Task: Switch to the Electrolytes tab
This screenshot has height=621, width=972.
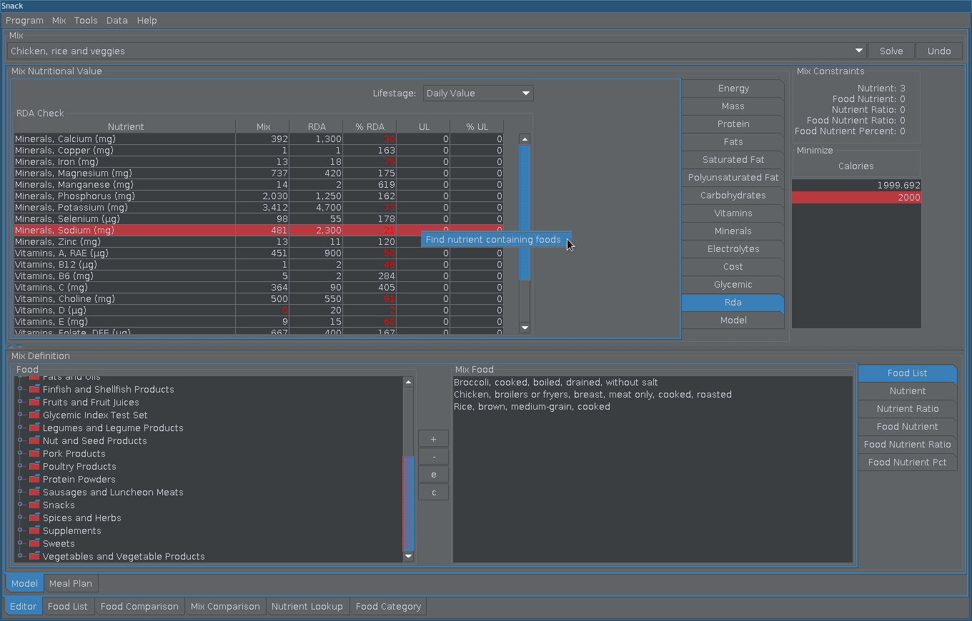Action: point(733,249)
